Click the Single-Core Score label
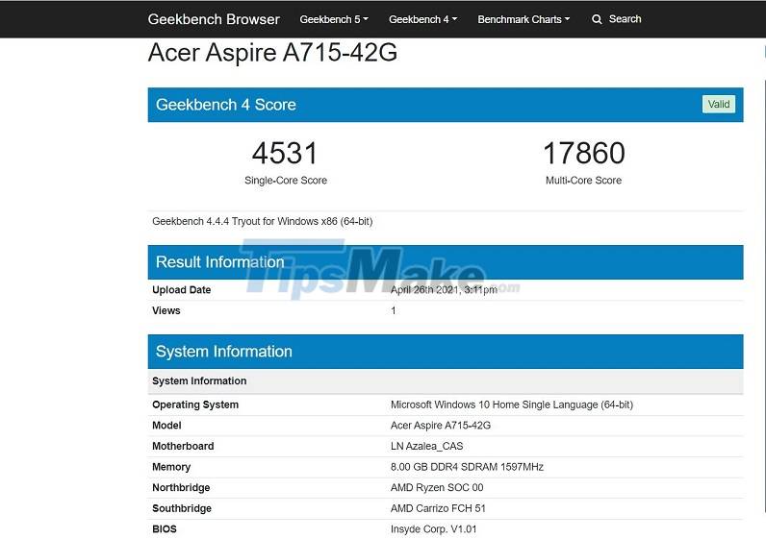766x539 pixels. (285, 180)
